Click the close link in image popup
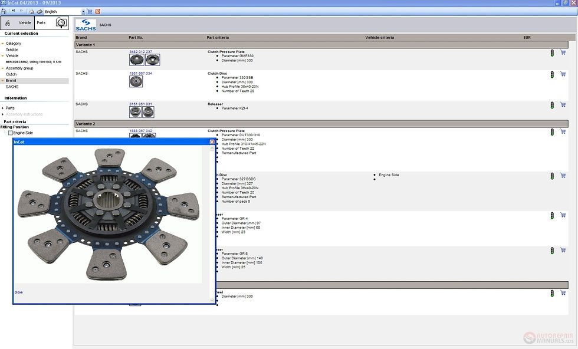 (18, 292)
